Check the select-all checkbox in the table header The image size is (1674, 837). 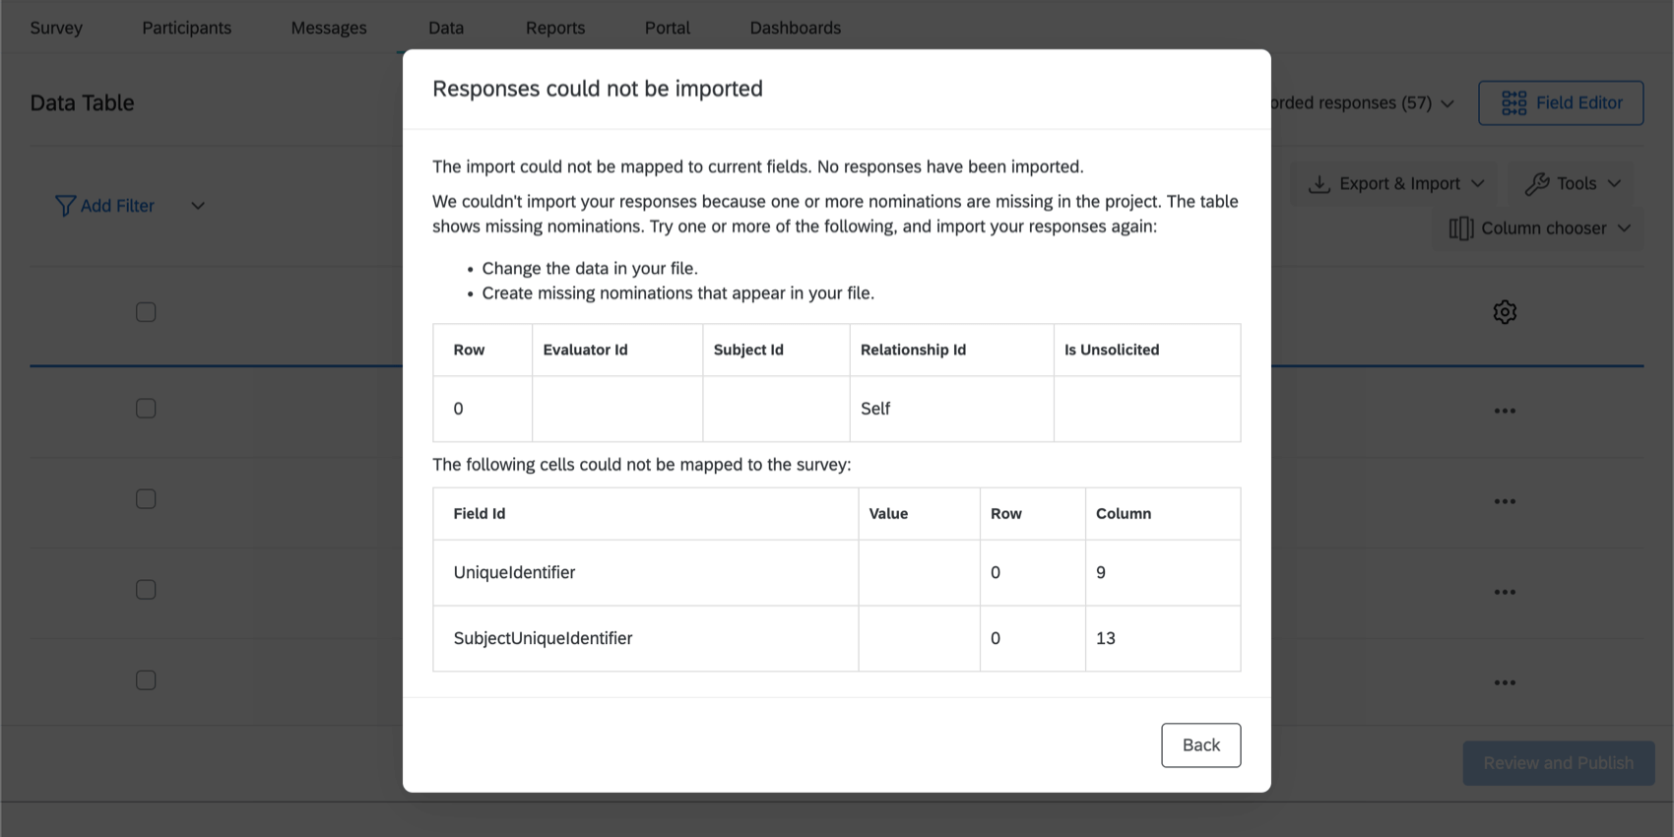[145, 311]
